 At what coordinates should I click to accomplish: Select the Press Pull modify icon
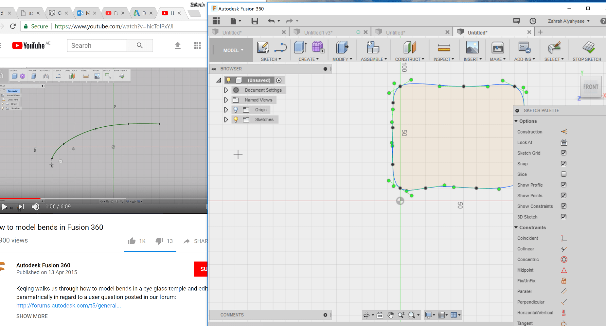(342, 47)
